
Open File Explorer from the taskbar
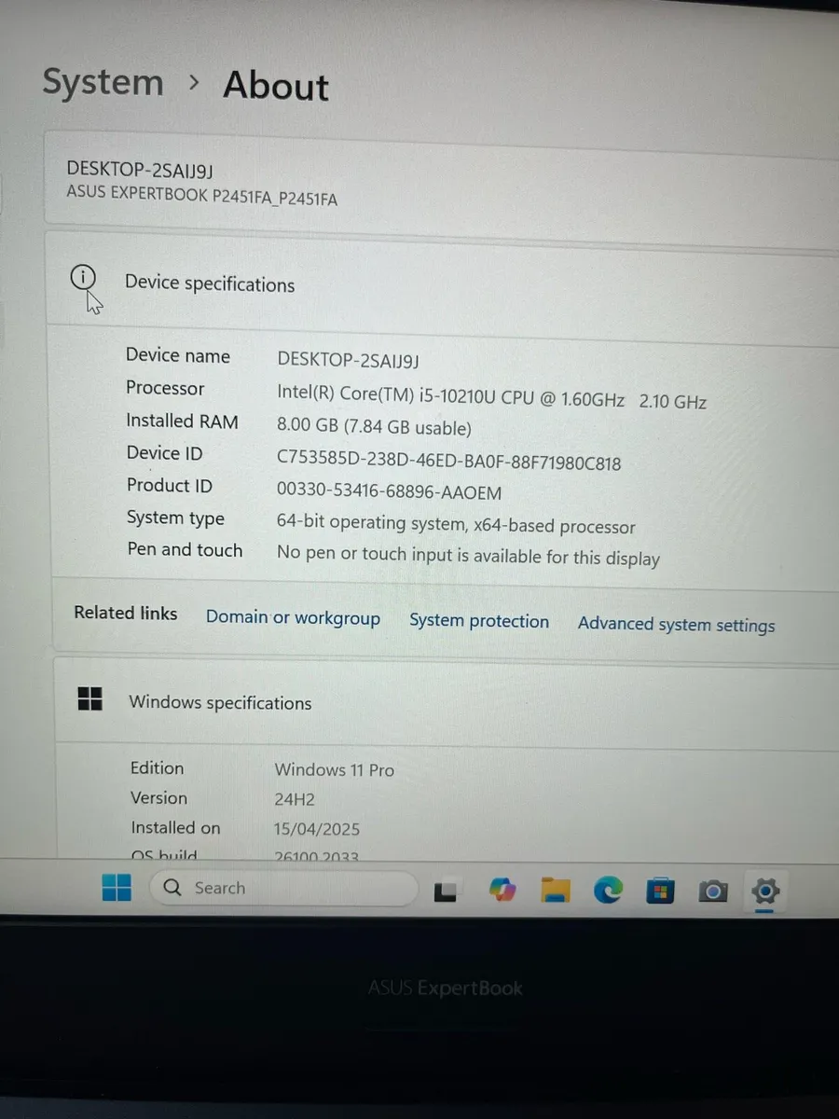pos(556,891)
